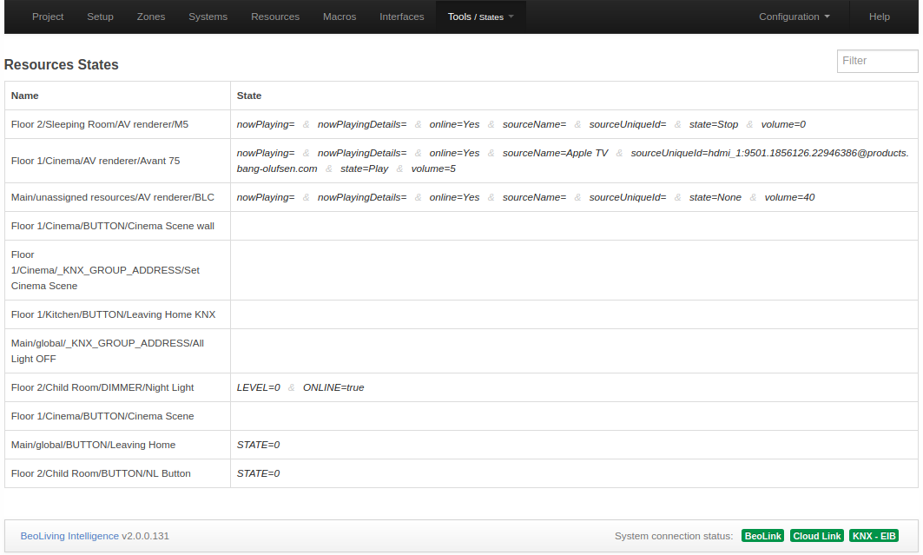Image resolution: width=923 pixels, height=555 pixels.
Task: Click the state=Play value for Avant 75
Action: 365,168
